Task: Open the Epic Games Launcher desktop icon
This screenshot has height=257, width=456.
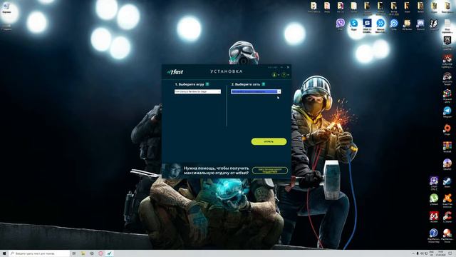Action: [447, 41]
